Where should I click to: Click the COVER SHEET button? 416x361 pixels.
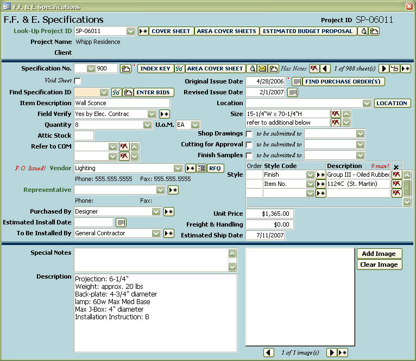coord(171,31)
